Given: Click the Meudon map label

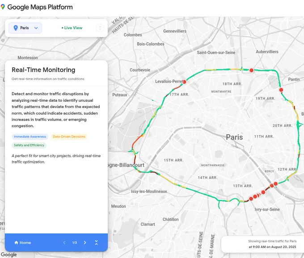Looking at the screenshot, I should pyautogui.click(x=118, y=206).
